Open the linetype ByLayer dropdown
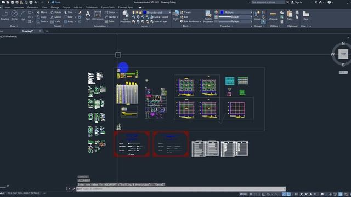Screen dimensions: 351x197 pyautogui.click(x=251, y=21)
